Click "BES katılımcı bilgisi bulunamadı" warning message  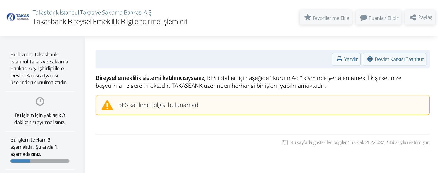pos(159,105)
